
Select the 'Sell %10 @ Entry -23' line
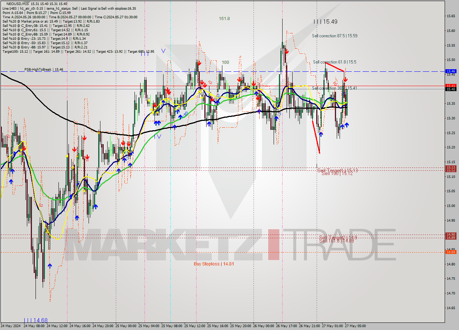(x=44, y=38)
